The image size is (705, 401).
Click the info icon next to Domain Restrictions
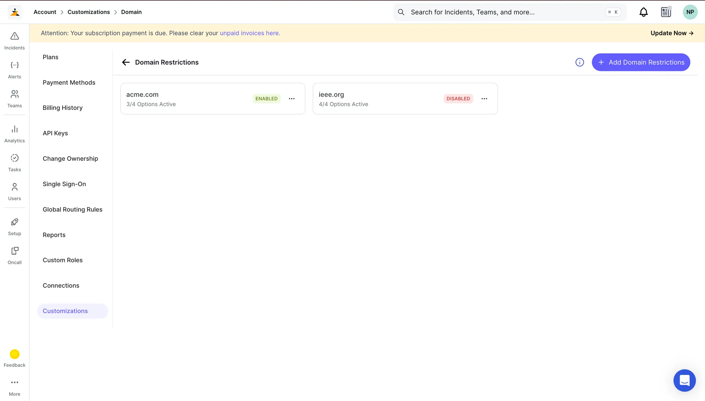[580, 62]
